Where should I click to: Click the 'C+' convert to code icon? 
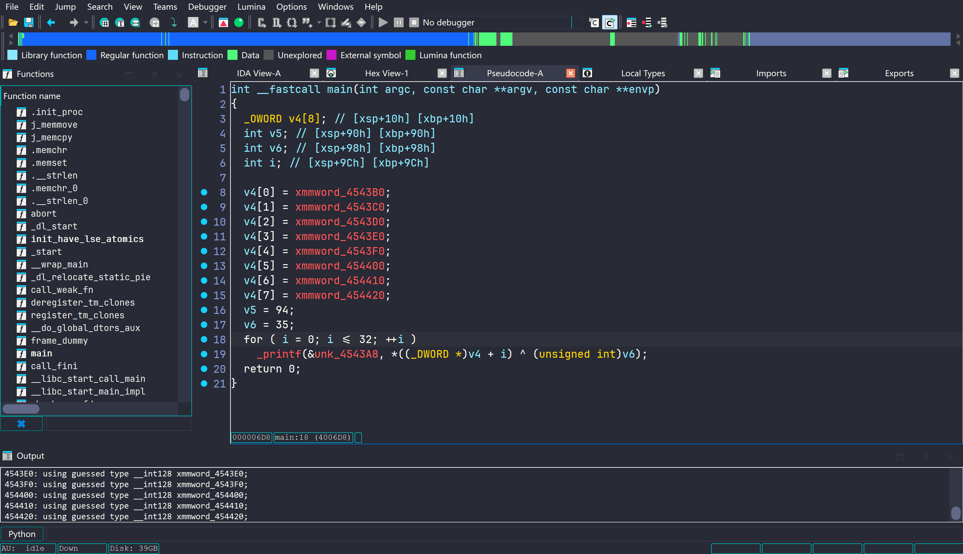pyautogui.click(x=262, y=23)
